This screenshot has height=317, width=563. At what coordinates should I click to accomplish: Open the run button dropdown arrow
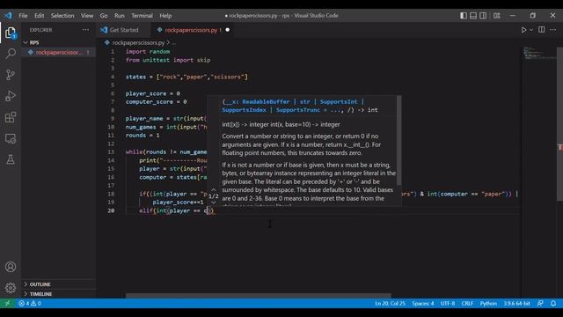coord(531,30)
